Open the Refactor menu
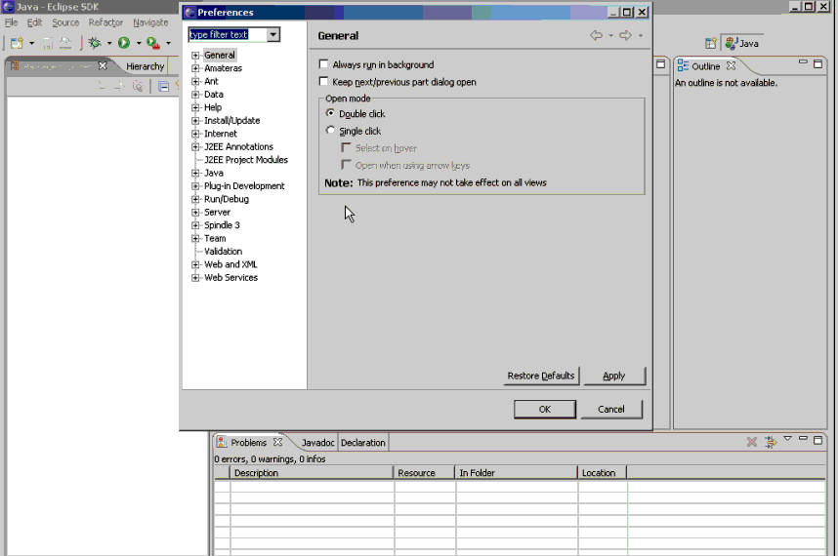838x556 pixels. click(105, 22)
